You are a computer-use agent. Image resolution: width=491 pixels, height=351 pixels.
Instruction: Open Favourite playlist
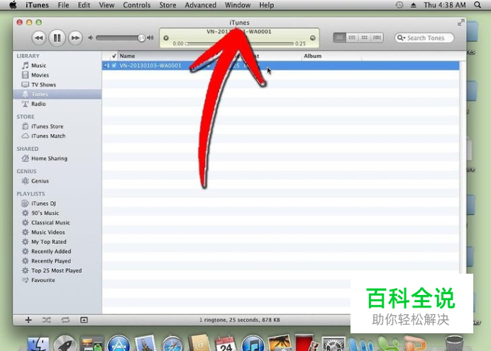coord(43,280)
